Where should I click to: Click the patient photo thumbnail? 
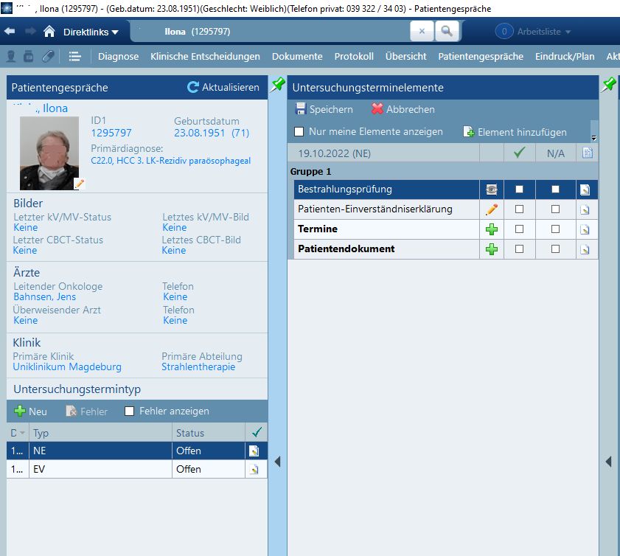click(x=49, y=153)
